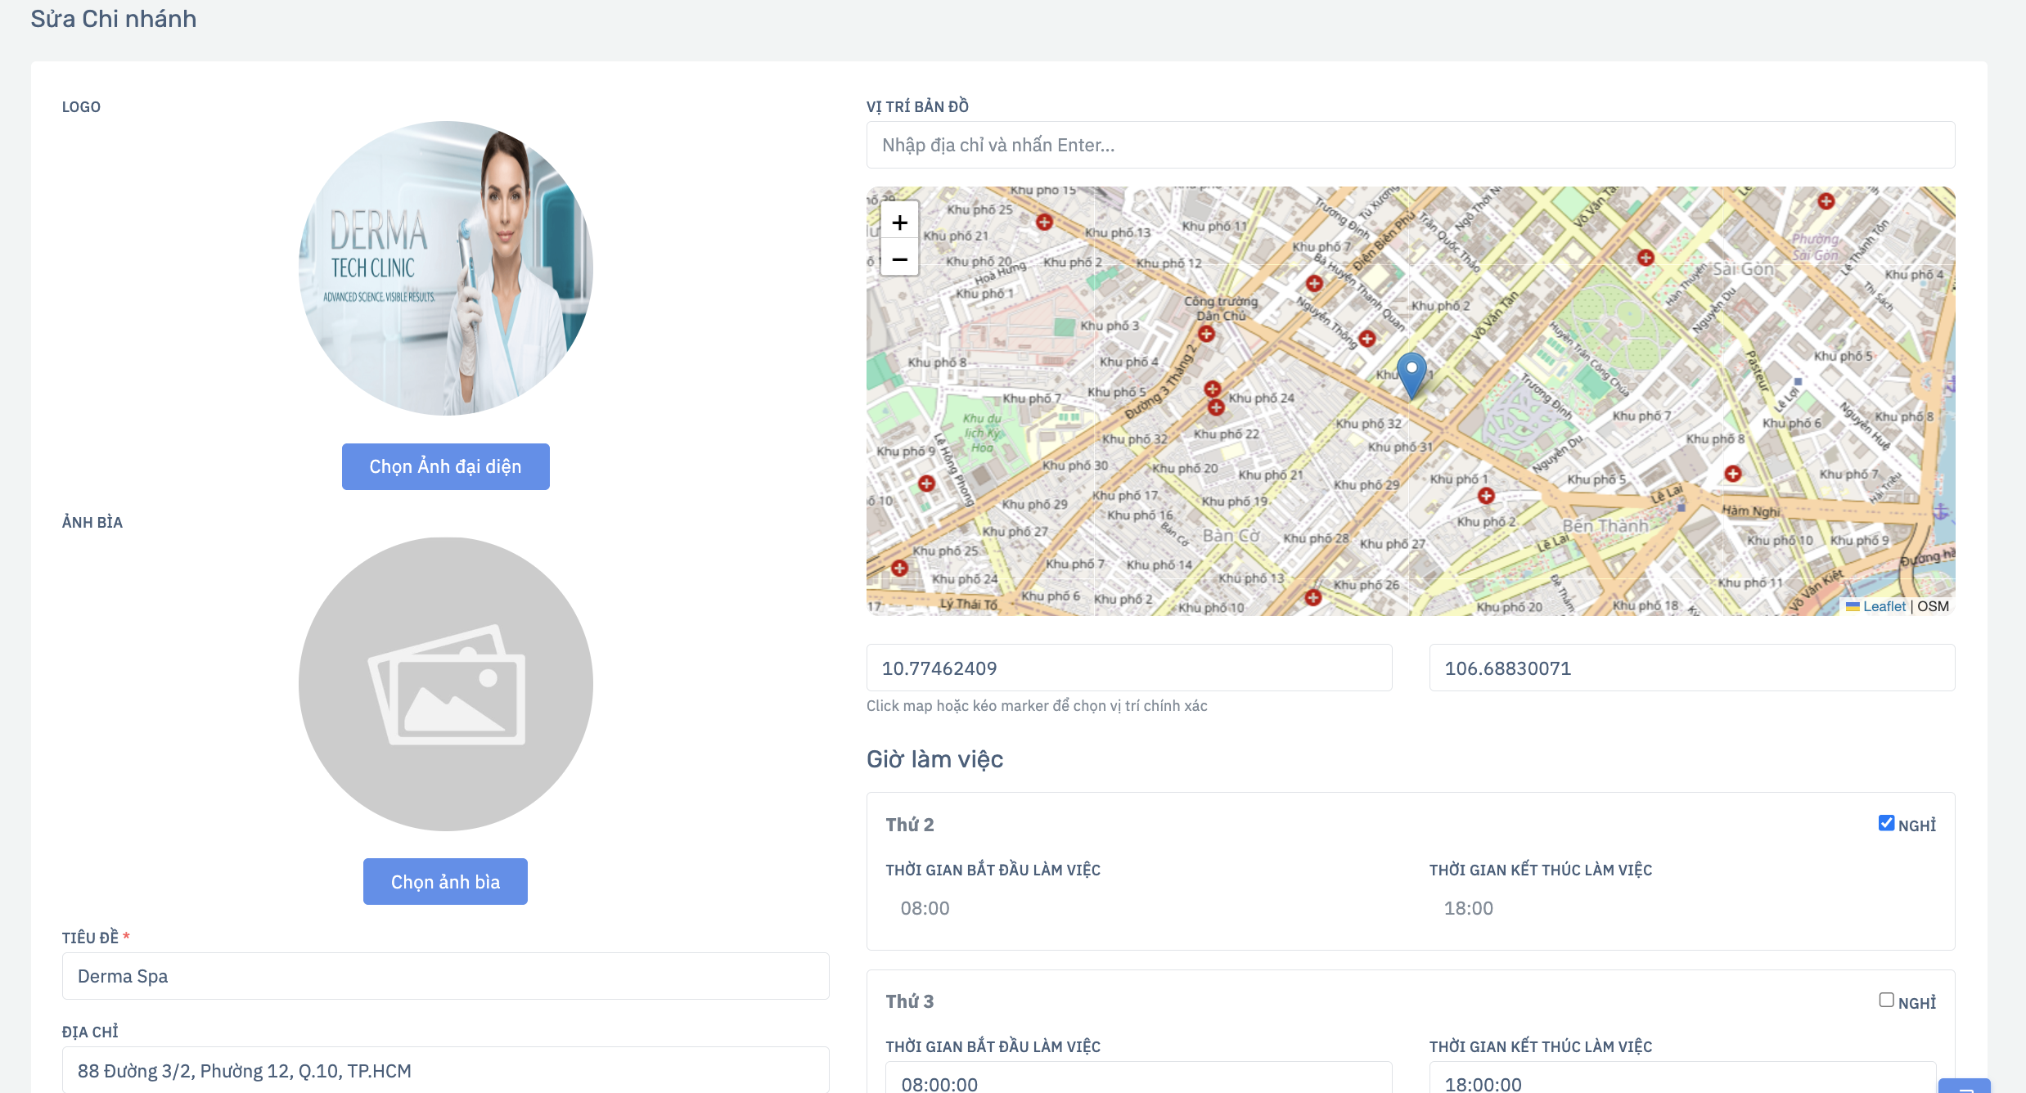Click the cover image placeholder icon
Viewport: 2026px width, 1093px height.
pos(446,684)
